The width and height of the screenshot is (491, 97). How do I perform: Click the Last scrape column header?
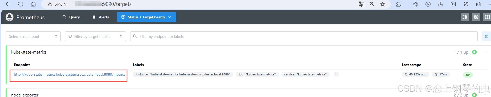click(x=411, y=65)
